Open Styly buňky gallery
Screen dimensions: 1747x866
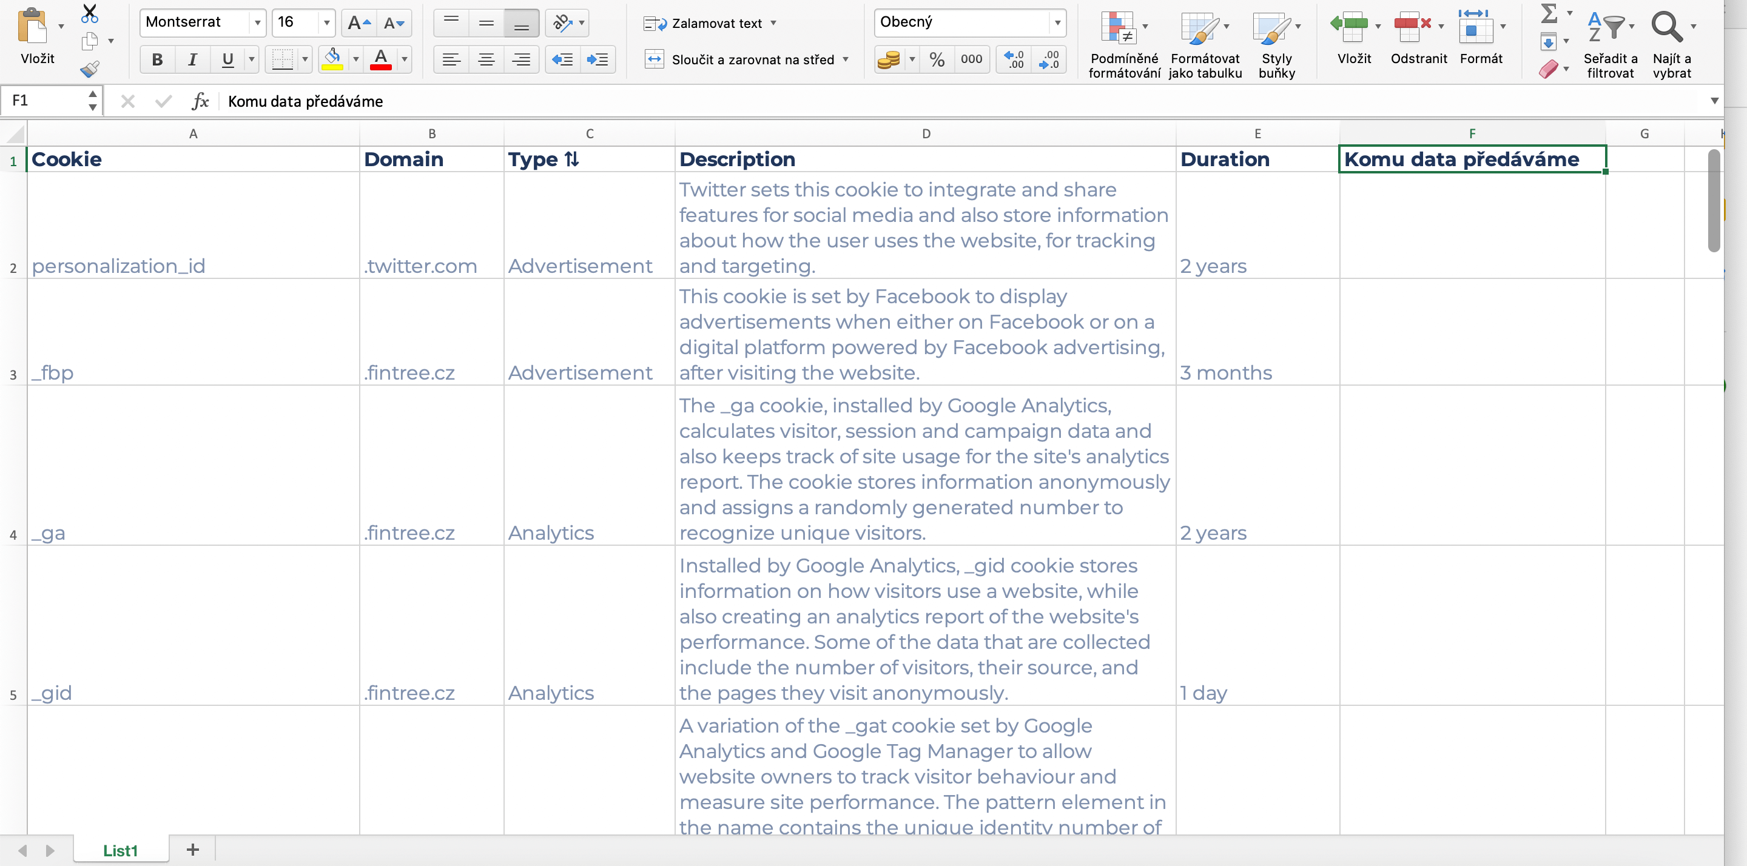point(1276,44)
